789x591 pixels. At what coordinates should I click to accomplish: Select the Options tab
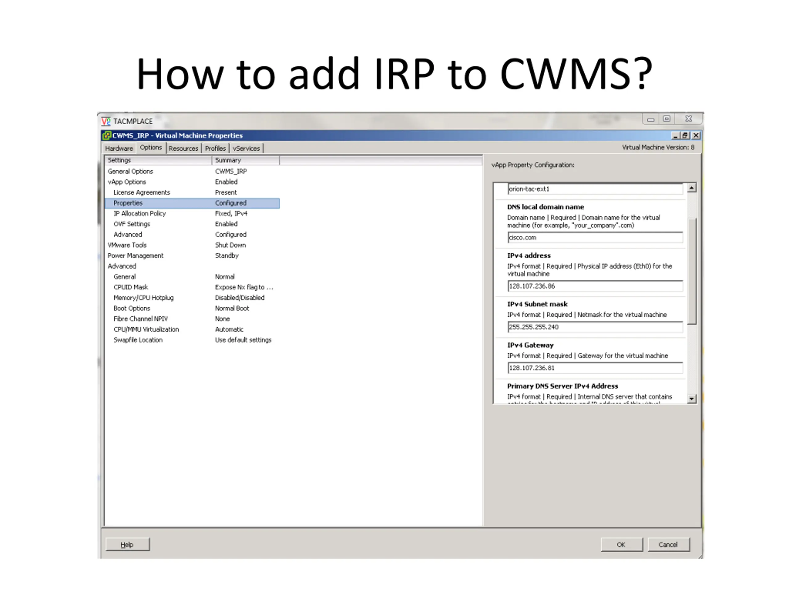151,147
